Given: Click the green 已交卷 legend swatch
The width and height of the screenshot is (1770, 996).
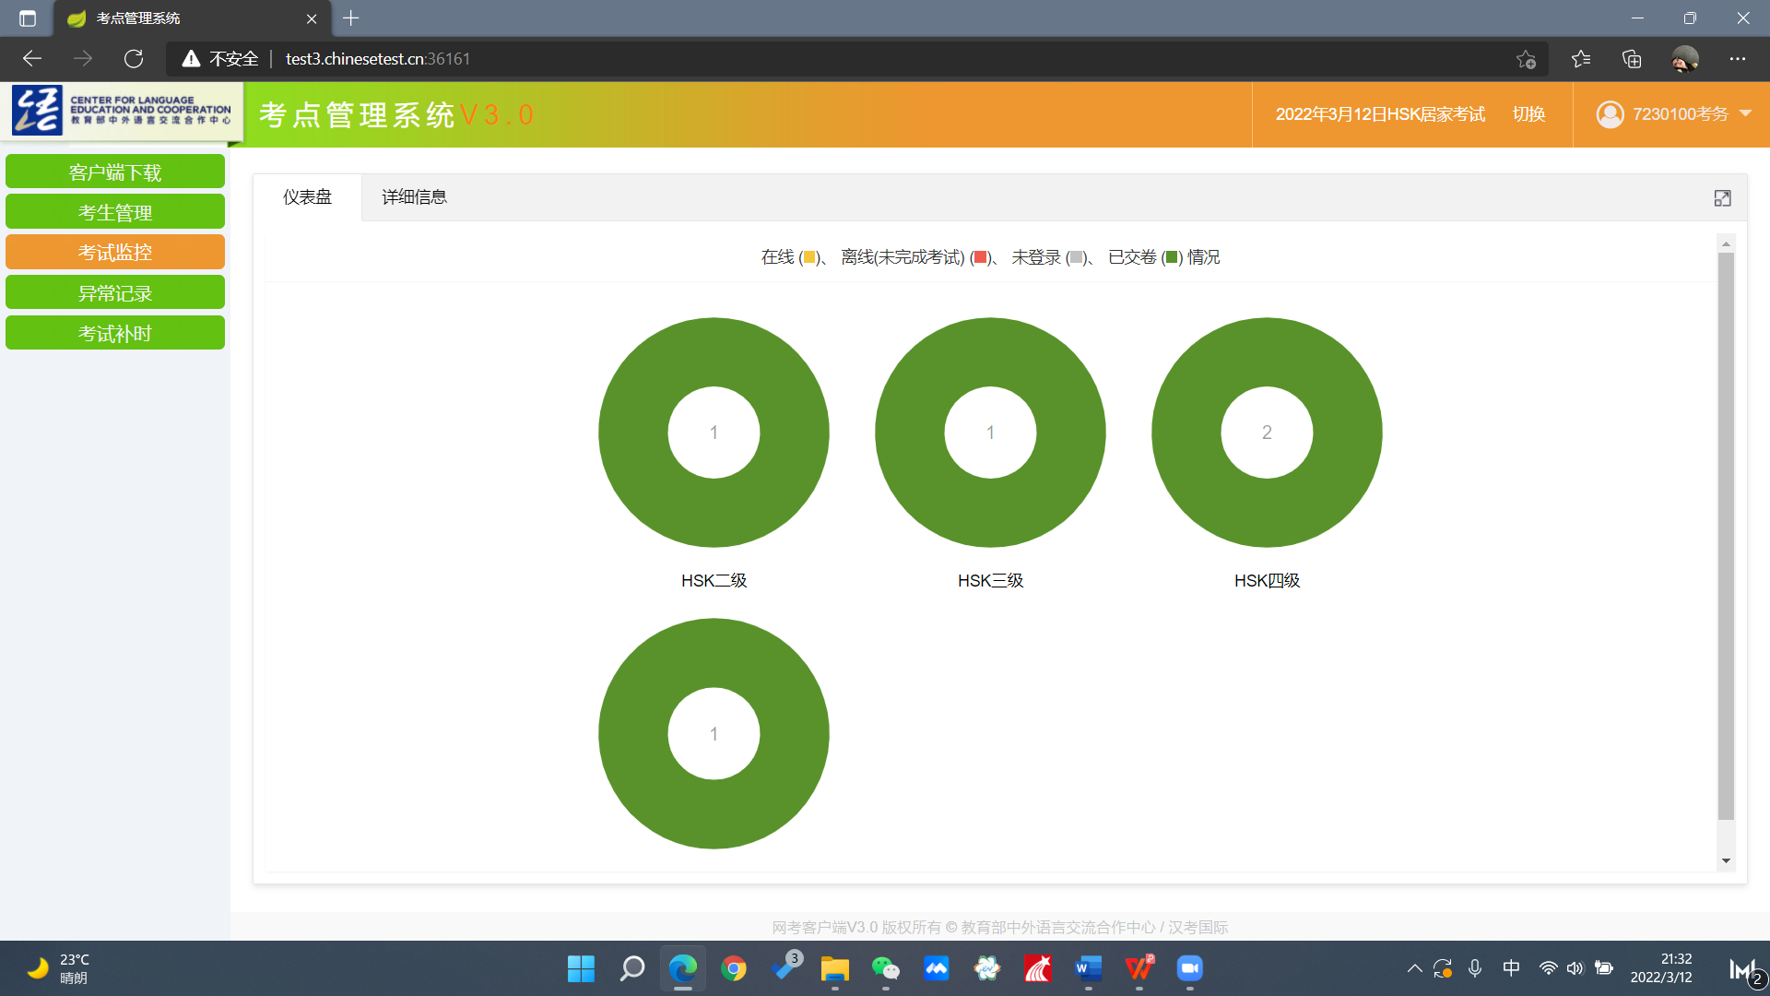Looking at the screenshot, I should [1172, 258].
